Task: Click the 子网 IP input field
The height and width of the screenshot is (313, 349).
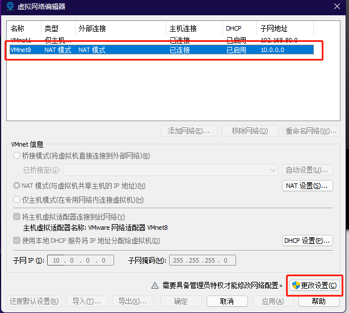Action: point(81,260)
